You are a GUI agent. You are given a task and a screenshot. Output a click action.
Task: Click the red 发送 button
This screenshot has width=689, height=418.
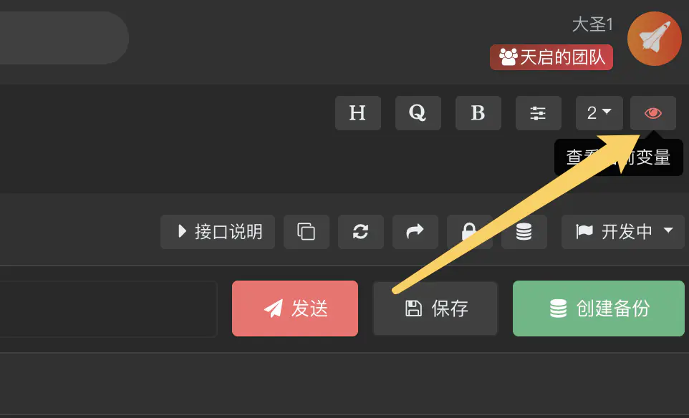pos(295,308)
